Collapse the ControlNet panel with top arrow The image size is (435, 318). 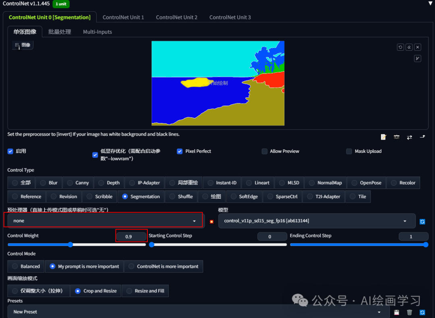pos(430,3)
